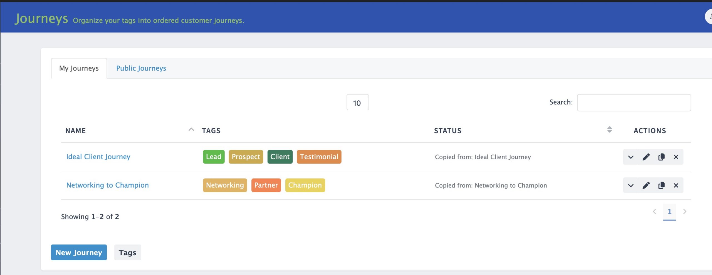Go to next page arrow
Image resolution: width=712 pixels, height=275 pixels.
(684, 212)
